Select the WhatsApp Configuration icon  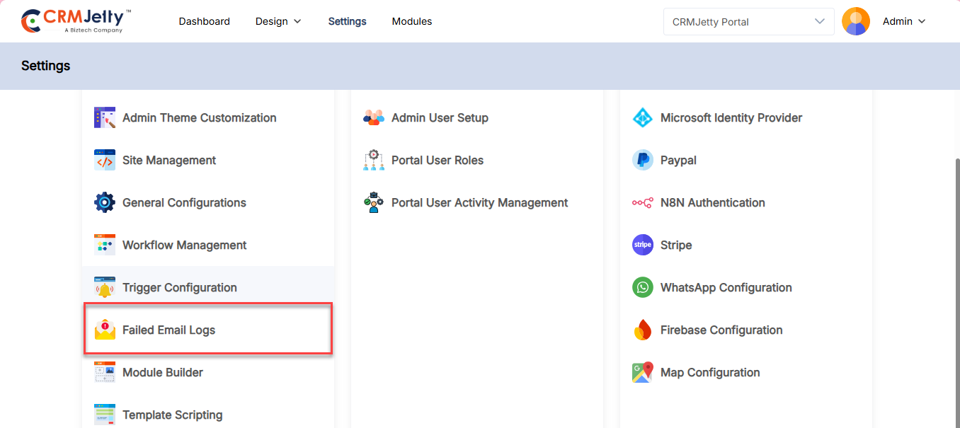(x=642, y=288)
